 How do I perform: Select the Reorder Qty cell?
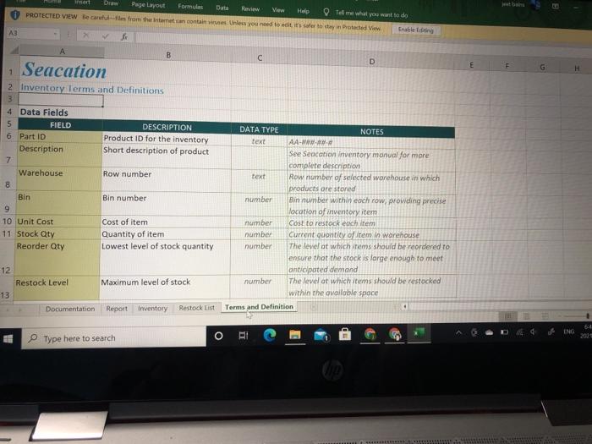click(57, 257)
